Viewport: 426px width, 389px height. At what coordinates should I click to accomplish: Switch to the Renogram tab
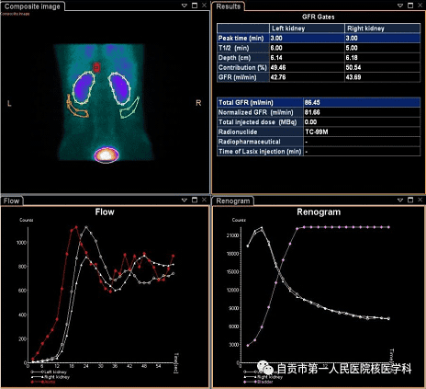(233, 201)
